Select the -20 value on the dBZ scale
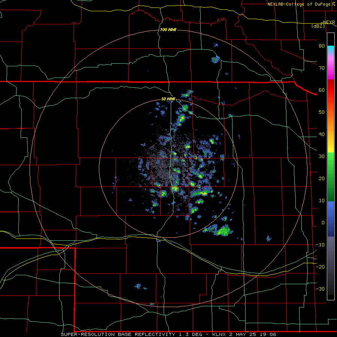The width and height of the screenshot is (337, 337). click(x=320, y=267)
